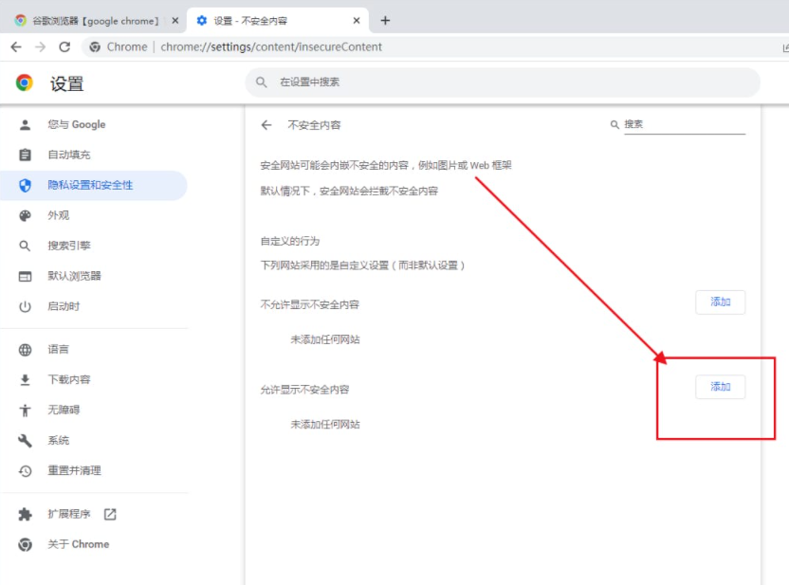Click the history icon for 重置并清理
This screenshot has height=585, width=789.
25,471
